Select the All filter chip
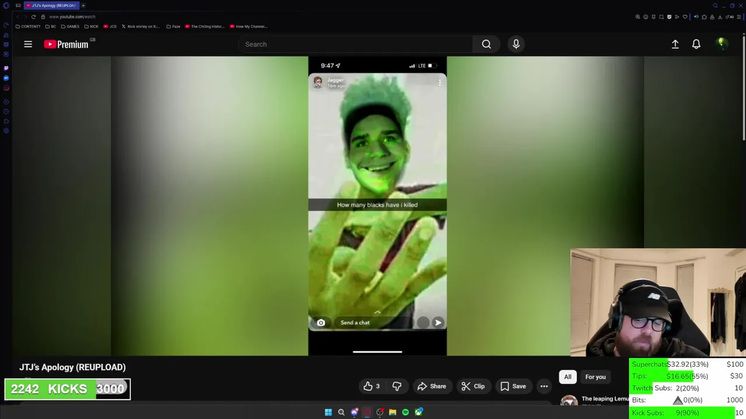 (x=568, y=377)
